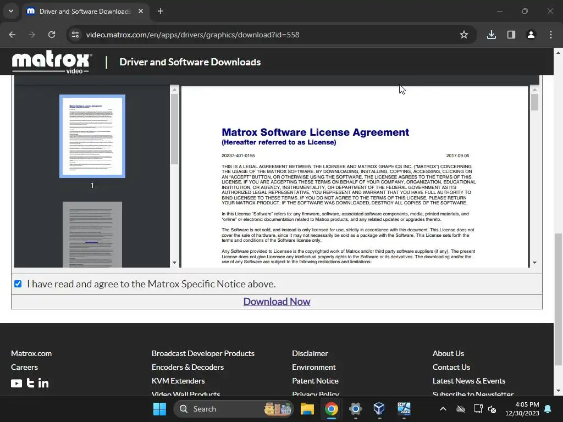Open Encoders & Decoders link

click(x=187, y=367)
